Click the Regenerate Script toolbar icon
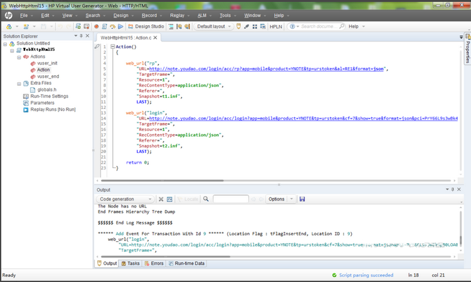This screenshot has height=282, width=471. 105,26
